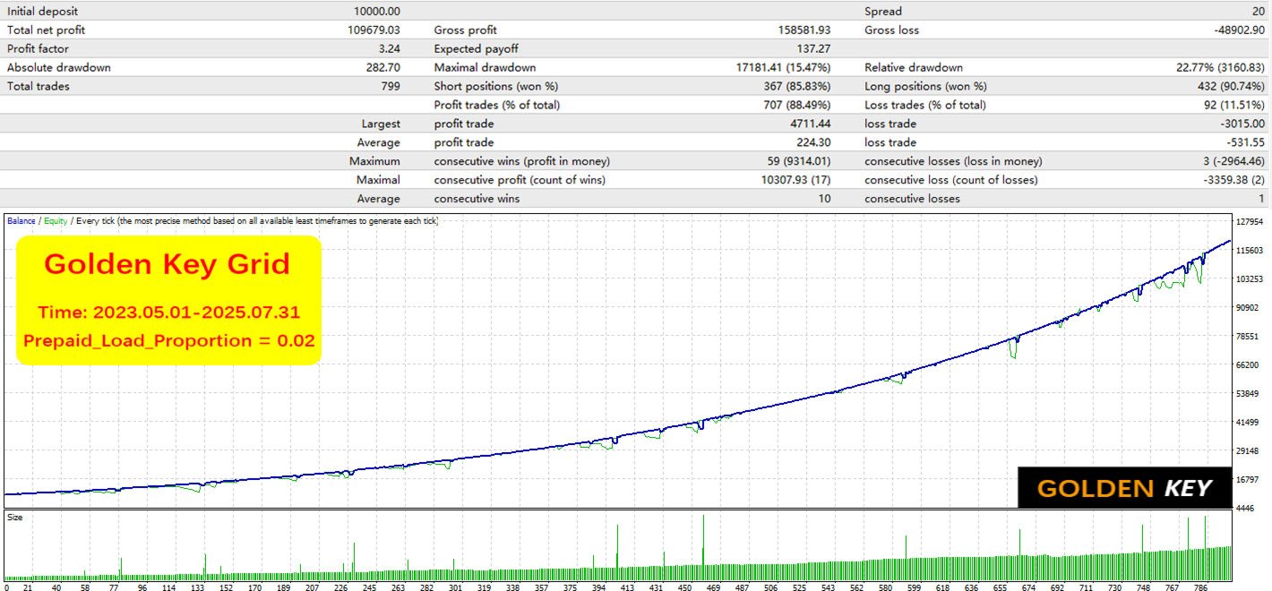Click the x-axis marker 786

click(1199, 587)
